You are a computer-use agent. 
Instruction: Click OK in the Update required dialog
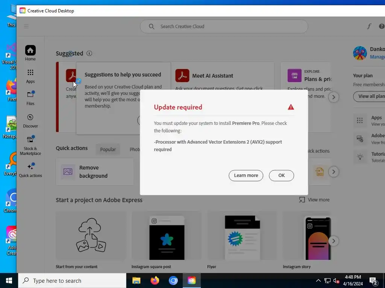click(x=281, y=175)
